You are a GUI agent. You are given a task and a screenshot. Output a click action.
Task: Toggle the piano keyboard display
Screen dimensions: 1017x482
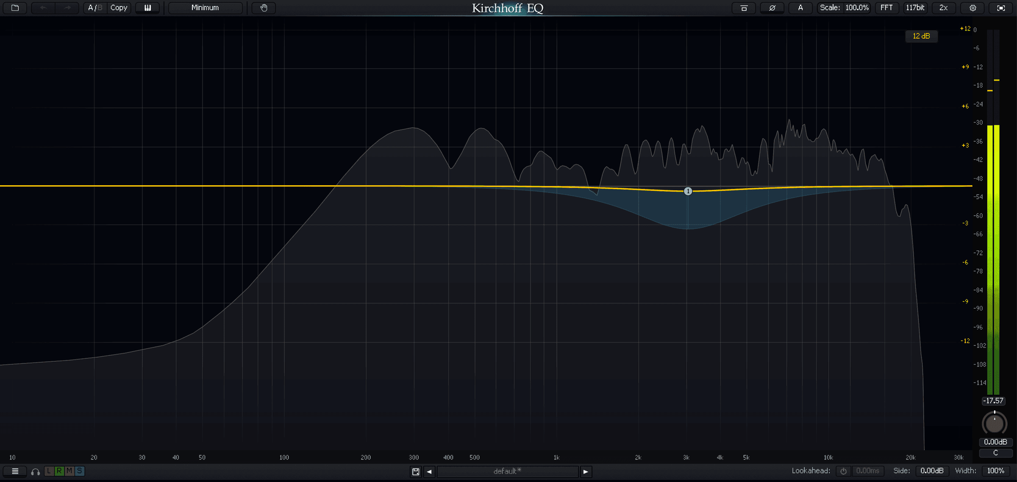[147, 8]
